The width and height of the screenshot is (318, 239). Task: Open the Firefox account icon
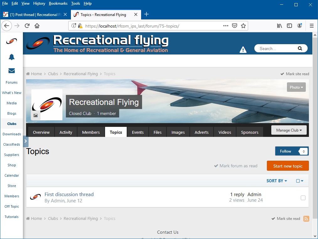299,26
